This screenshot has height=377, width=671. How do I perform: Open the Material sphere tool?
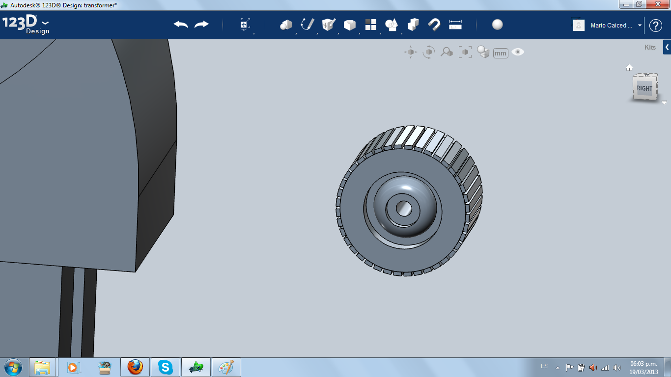[x=498, y=25]
